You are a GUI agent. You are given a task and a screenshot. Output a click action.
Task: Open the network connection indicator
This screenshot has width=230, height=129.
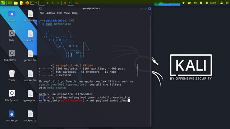point(183,3)
